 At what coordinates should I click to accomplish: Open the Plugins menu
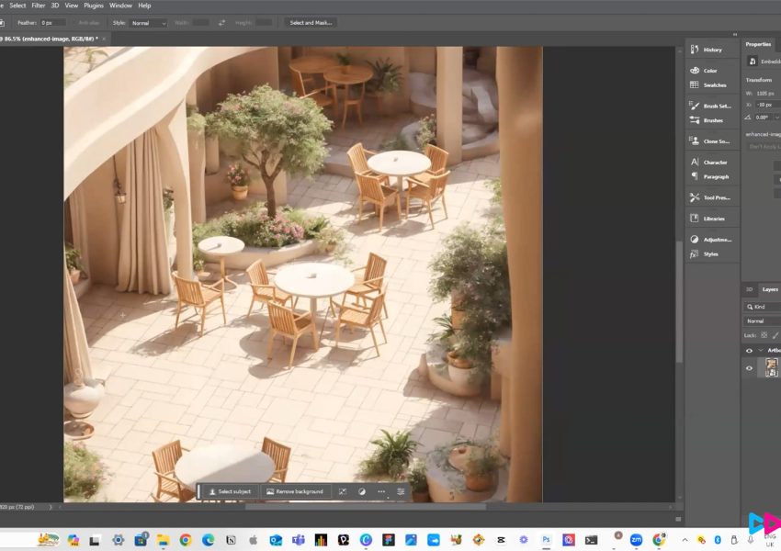tap(94, 6)
